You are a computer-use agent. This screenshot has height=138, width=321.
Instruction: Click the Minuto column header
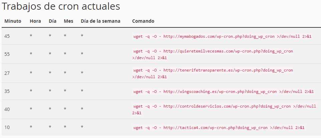coord(13,21)
